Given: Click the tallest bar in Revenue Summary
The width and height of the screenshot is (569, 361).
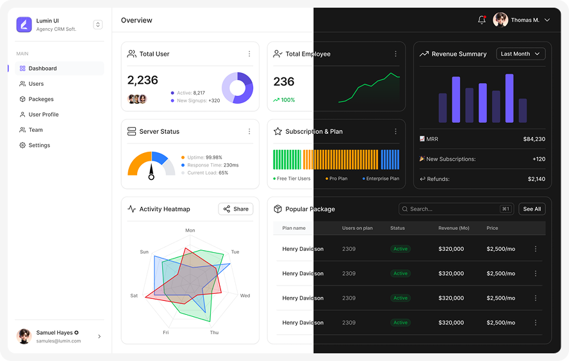Looking at the screenshot, I should (509, 98).
